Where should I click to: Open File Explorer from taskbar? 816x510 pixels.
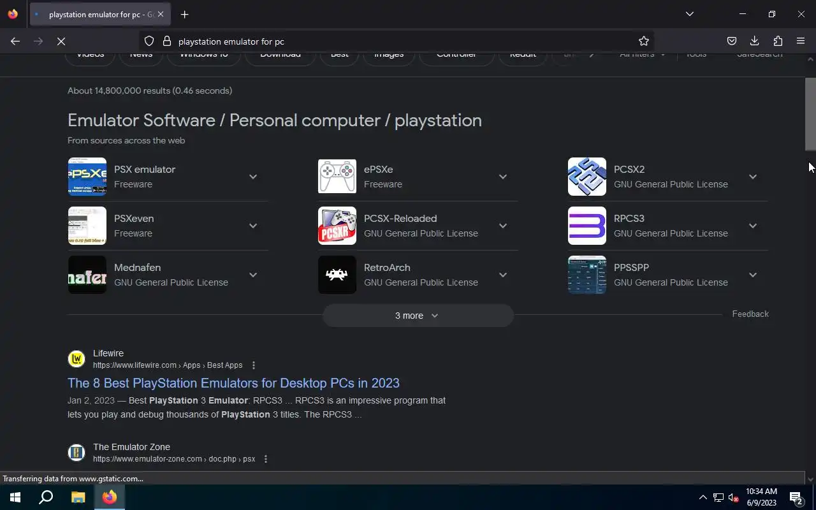tap(78, 497)
